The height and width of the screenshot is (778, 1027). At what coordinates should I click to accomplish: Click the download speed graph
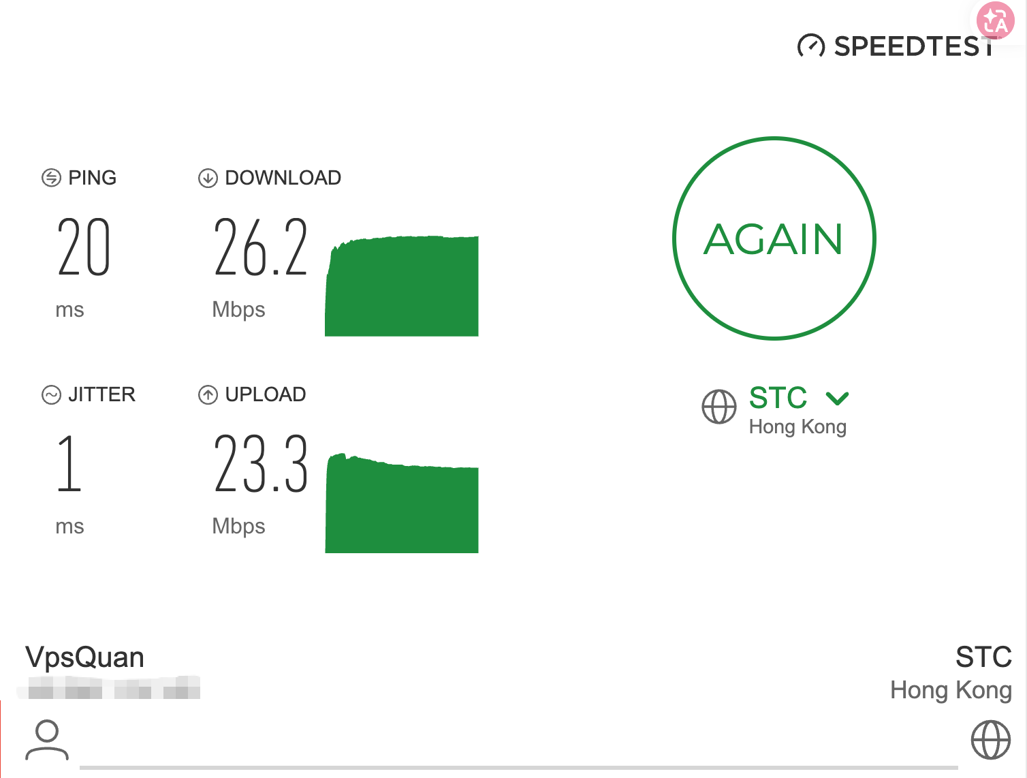point(402,286)
